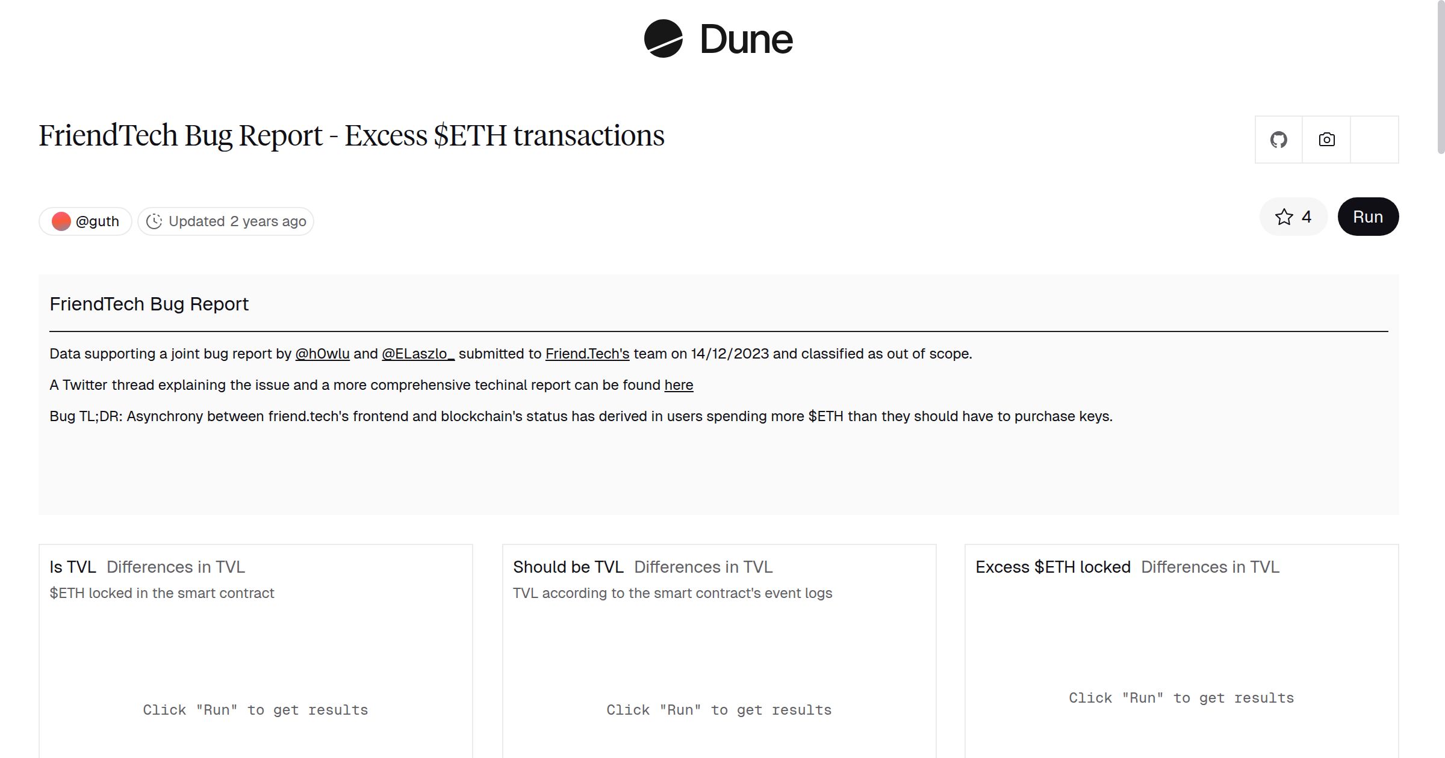Open 'Differences in TVL' beside Should be TVL
The height and width of the screenshot is (758, 1445).
[703, 566]
